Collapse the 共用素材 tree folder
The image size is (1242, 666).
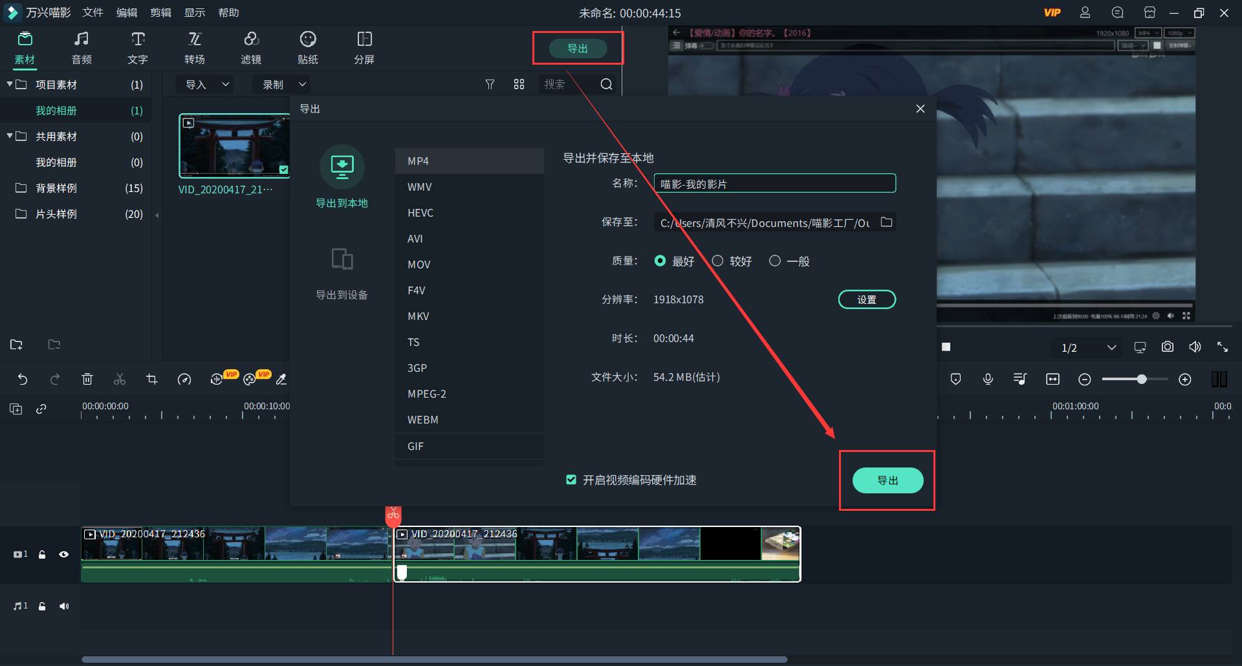tap(10, 136)
